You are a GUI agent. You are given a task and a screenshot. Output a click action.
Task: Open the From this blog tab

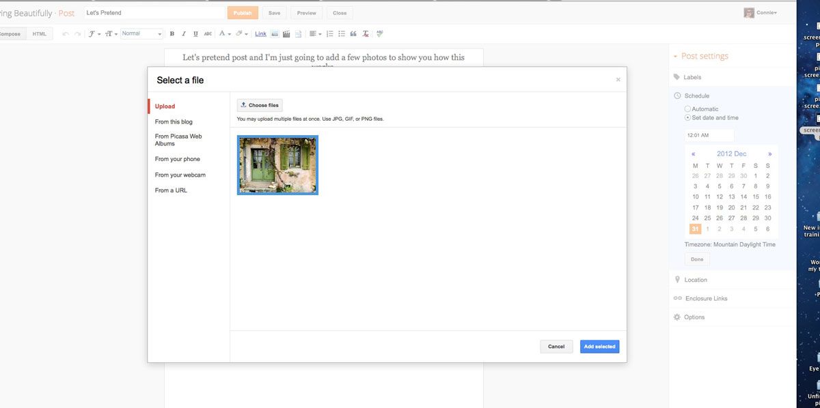coord(174,122)
